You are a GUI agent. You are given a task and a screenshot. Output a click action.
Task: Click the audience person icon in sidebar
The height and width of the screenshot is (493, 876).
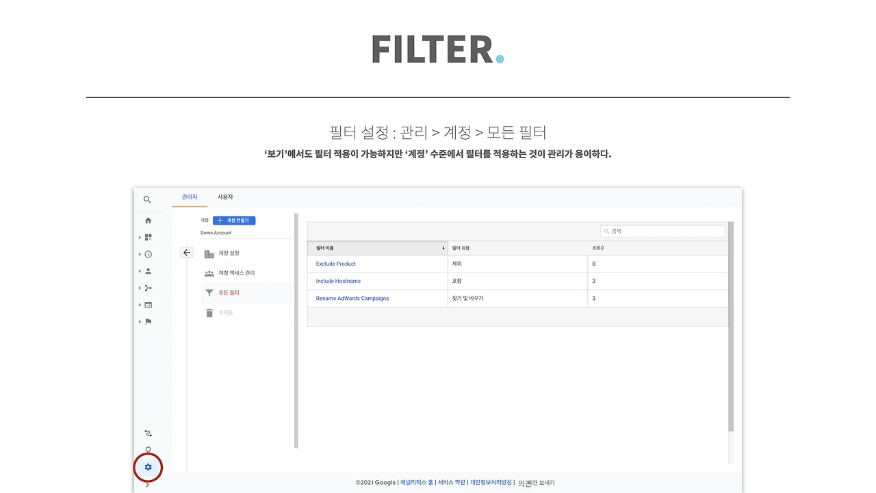coord(148,270)
